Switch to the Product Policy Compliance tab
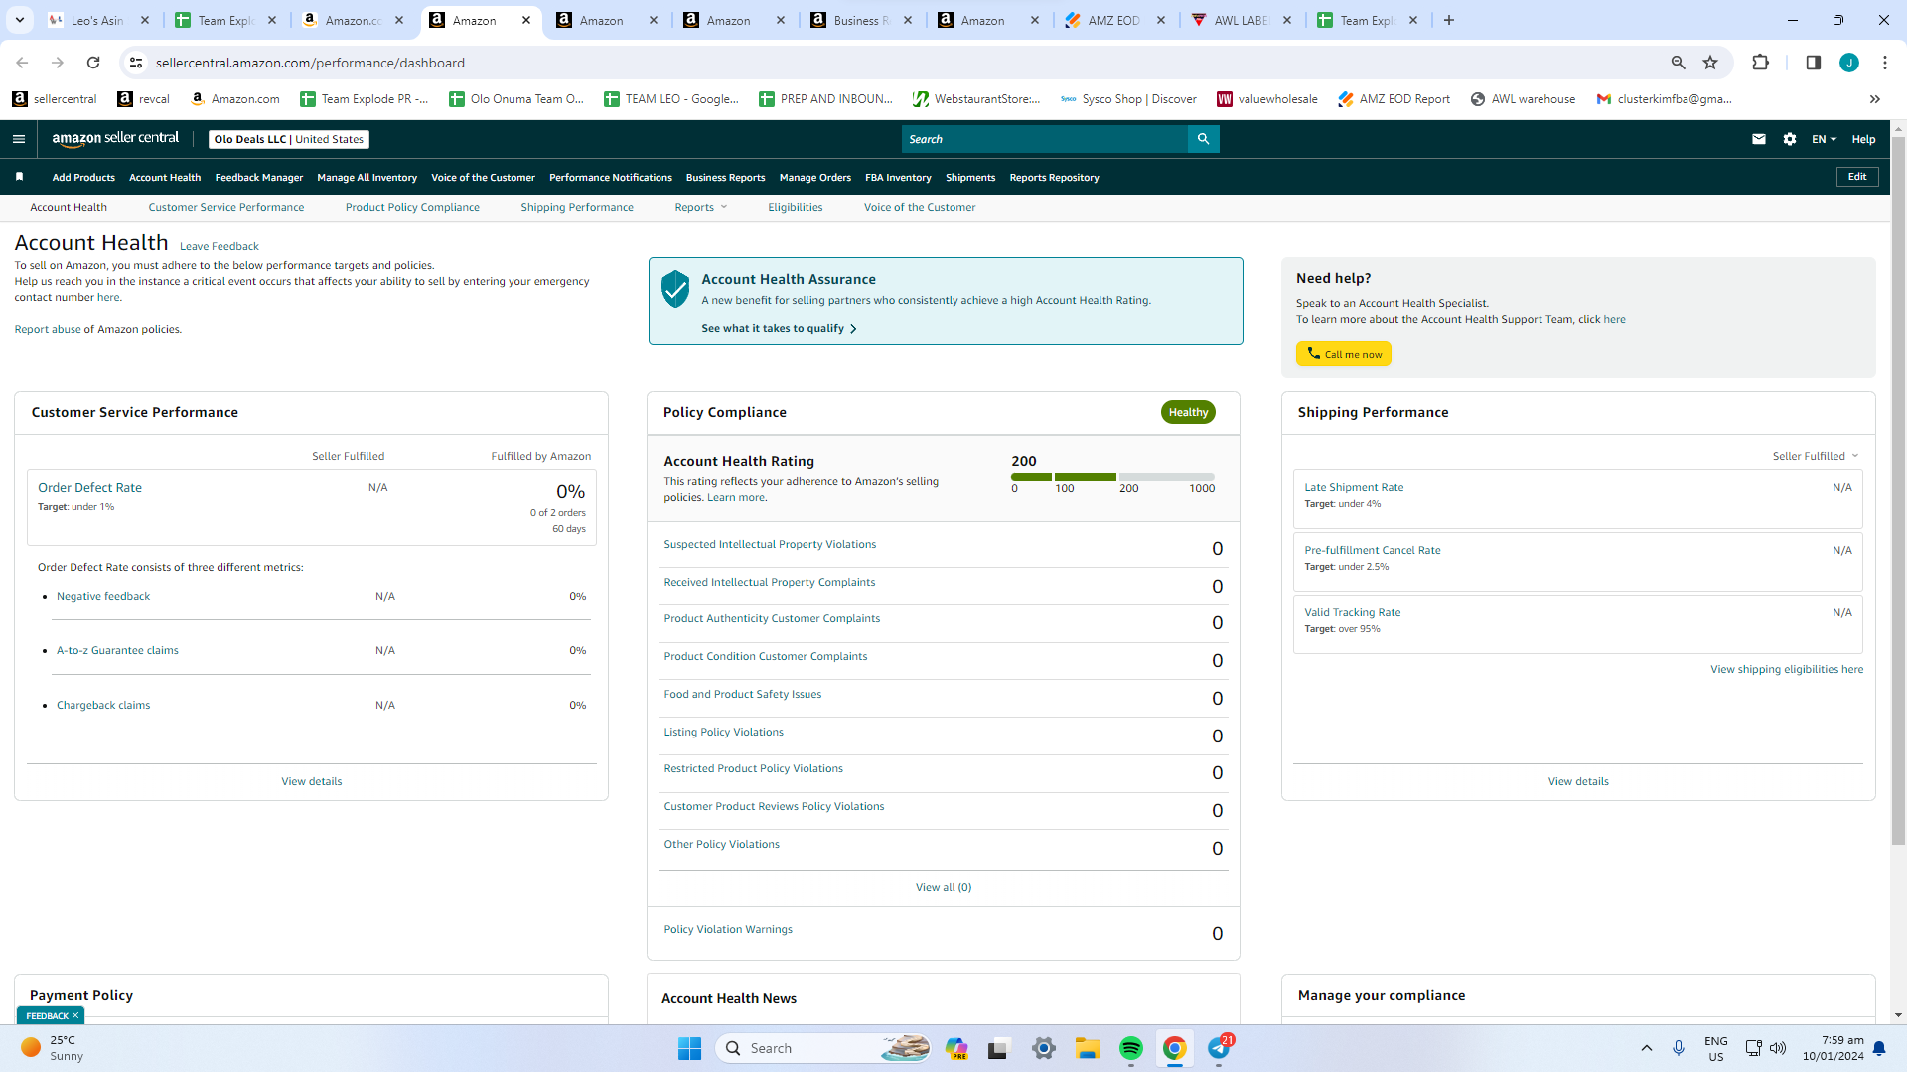Screen dimensions: 1907x1072 coord(412,207)
